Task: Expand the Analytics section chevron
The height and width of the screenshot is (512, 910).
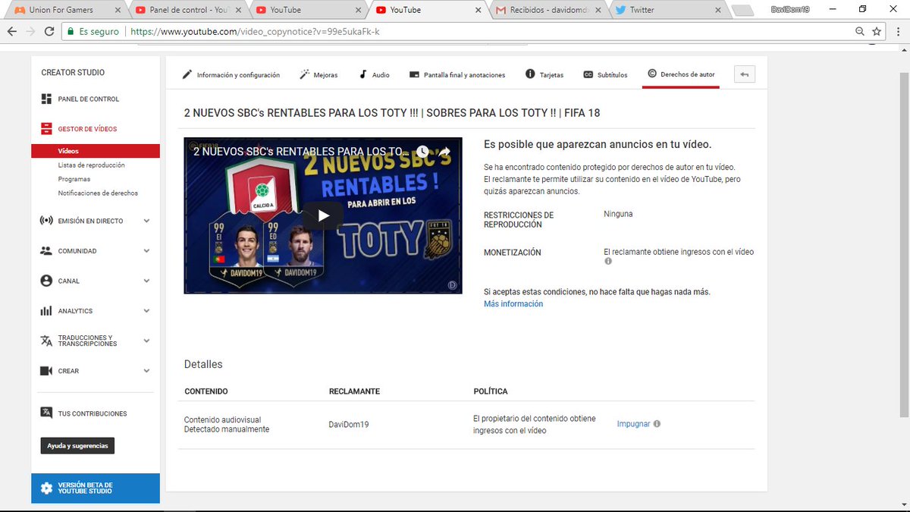Action: click(146, 311)
